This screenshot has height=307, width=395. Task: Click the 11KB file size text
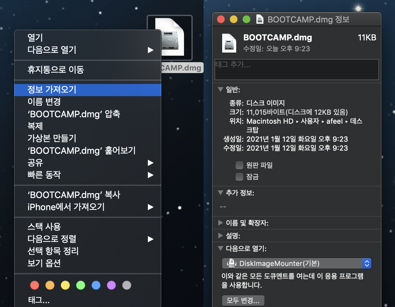coord(367,37)
